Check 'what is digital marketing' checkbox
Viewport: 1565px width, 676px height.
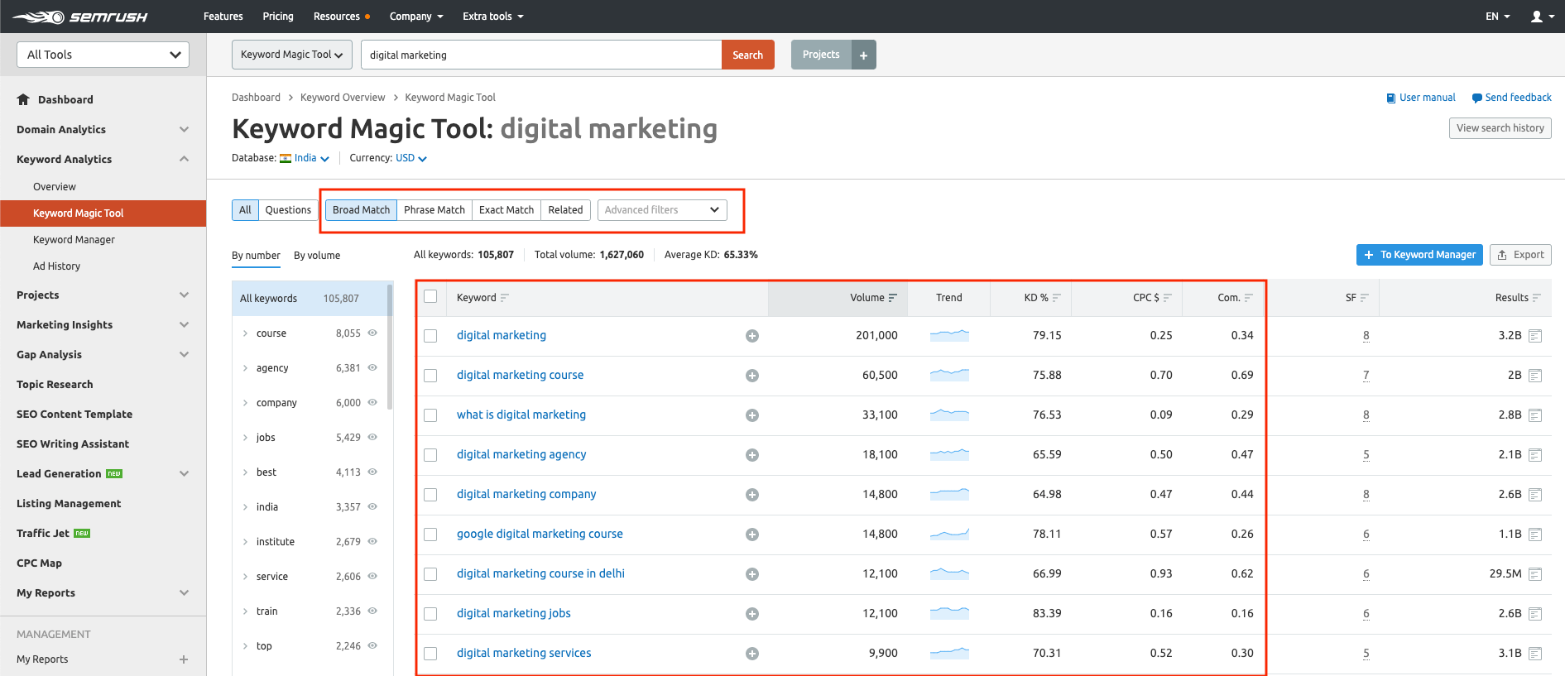(430, 415)
